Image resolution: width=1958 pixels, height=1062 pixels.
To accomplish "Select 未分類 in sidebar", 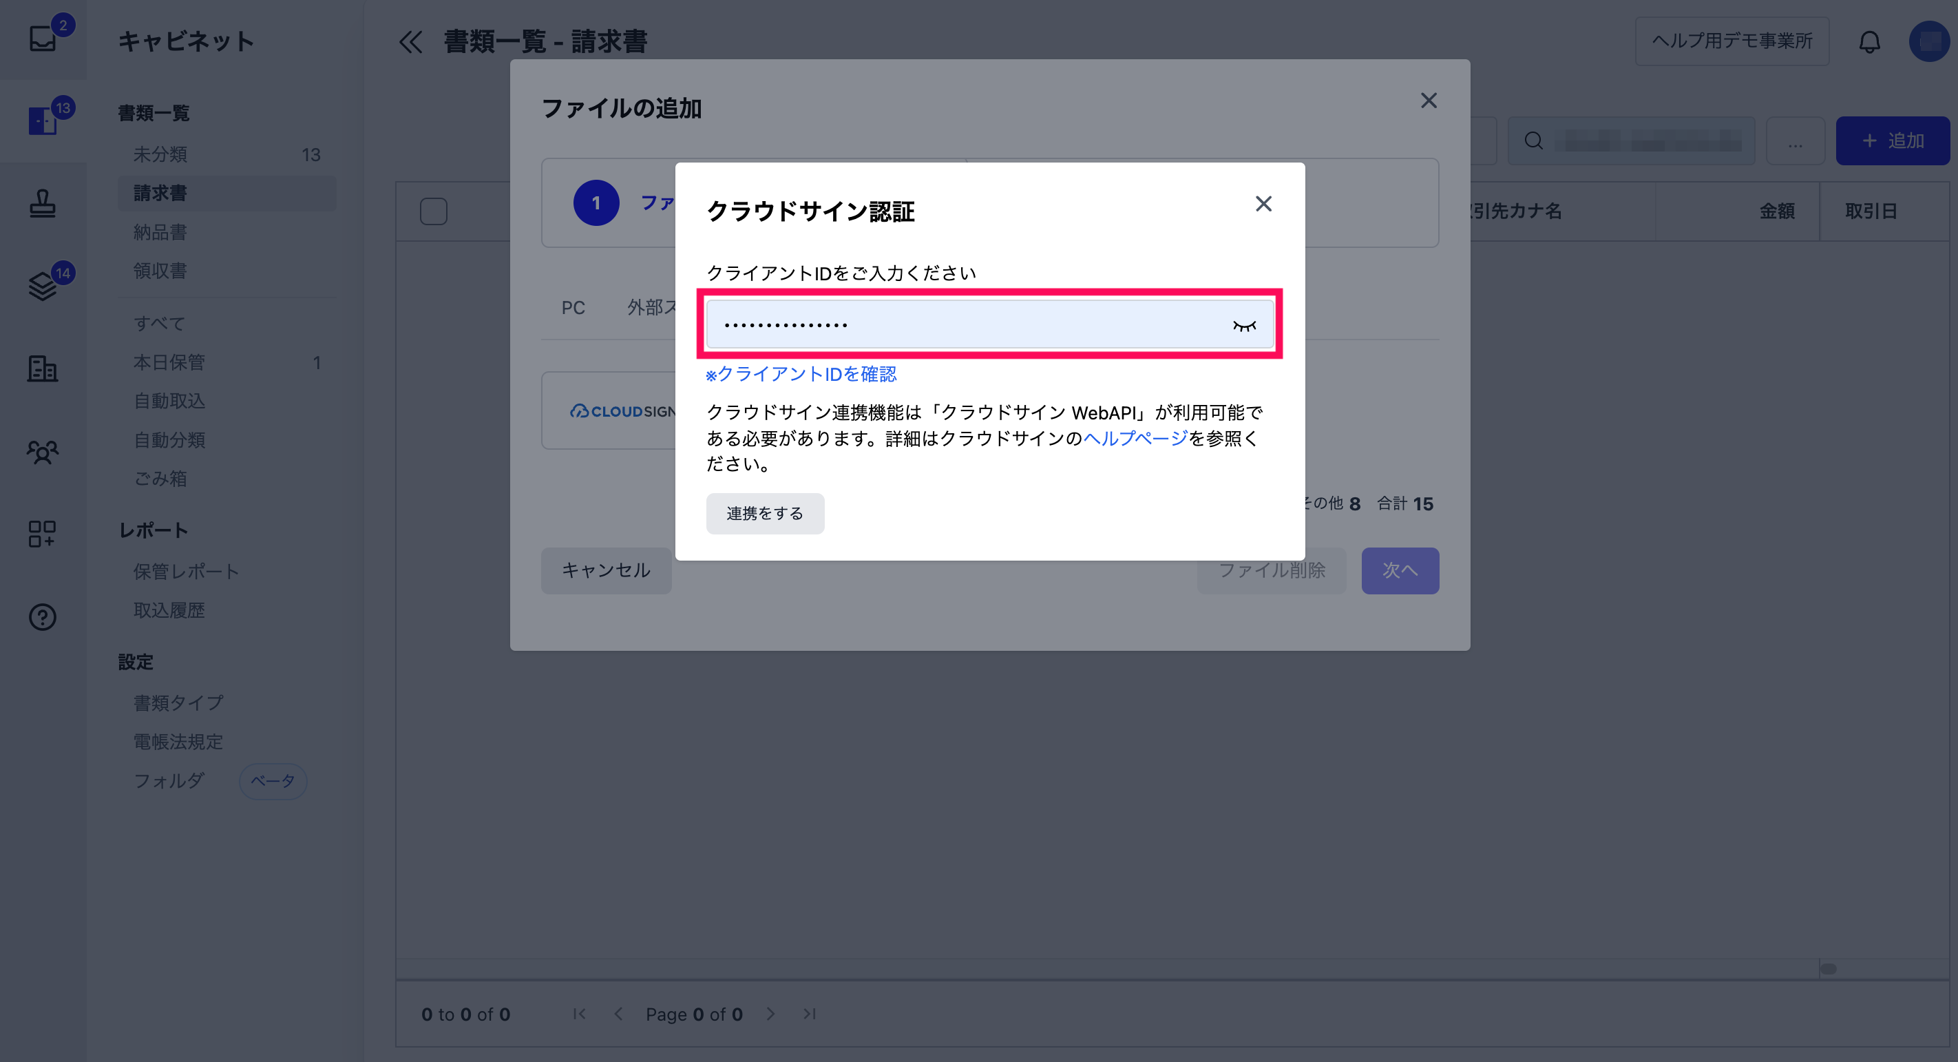I will [x=227, y=154].
